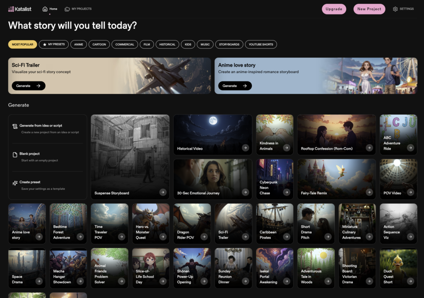
Task: Click arrow icon on Fairy-Tale Remix card
Action: pyautogui.click(x=369, y=192)
